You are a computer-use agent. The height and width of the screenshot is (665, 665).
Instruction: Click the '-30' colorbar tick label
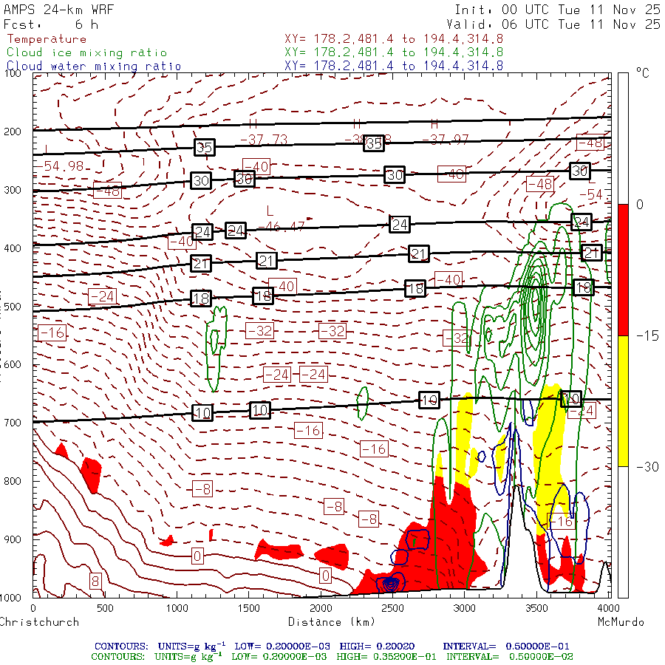647,467
